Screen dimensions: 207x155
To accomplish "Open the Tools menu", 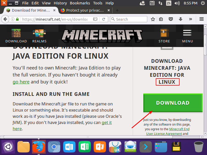I will pyautogui.click(x=98, y=3).
